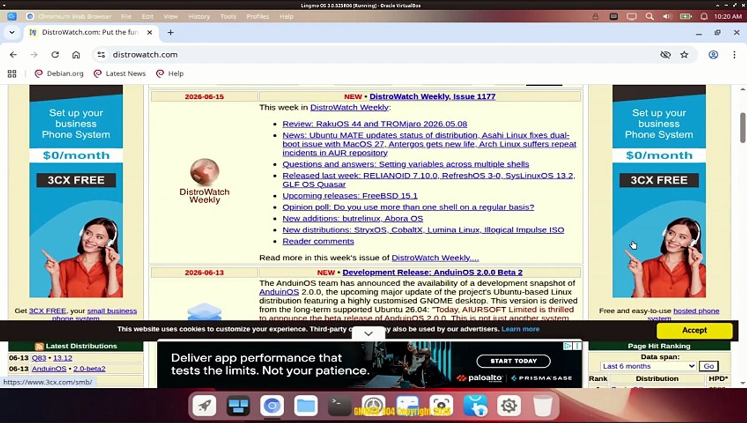Open the Help bookmark

pyautogui.click(x=170, y=73)
